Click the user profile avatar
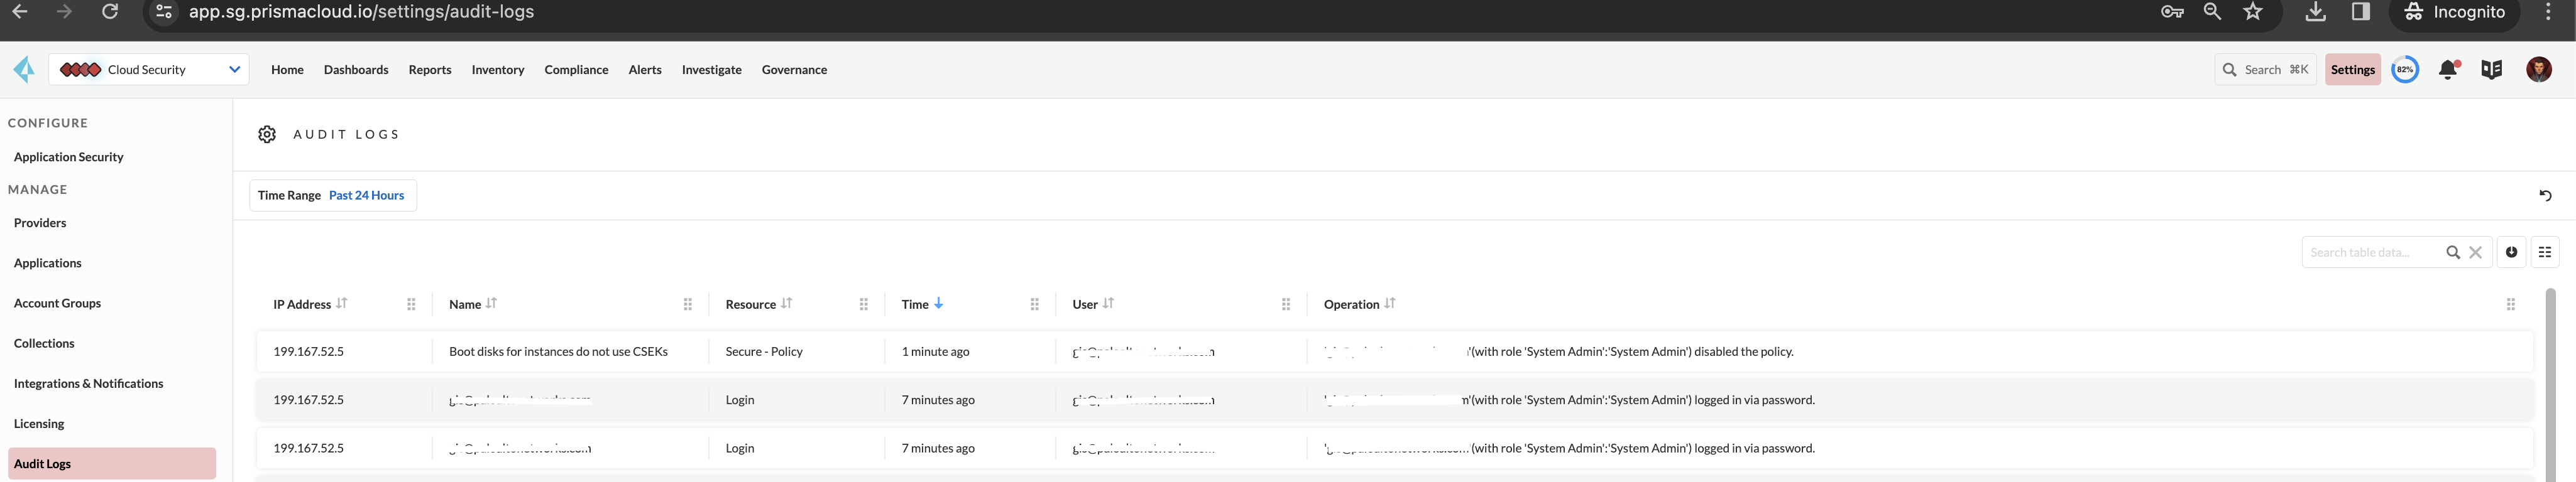The image size is (2576, 482). coord(2538,70)
